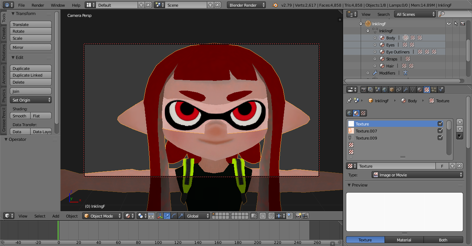Click the Join button
This screenshot has width=472, height=246.
tap(31, 91)
